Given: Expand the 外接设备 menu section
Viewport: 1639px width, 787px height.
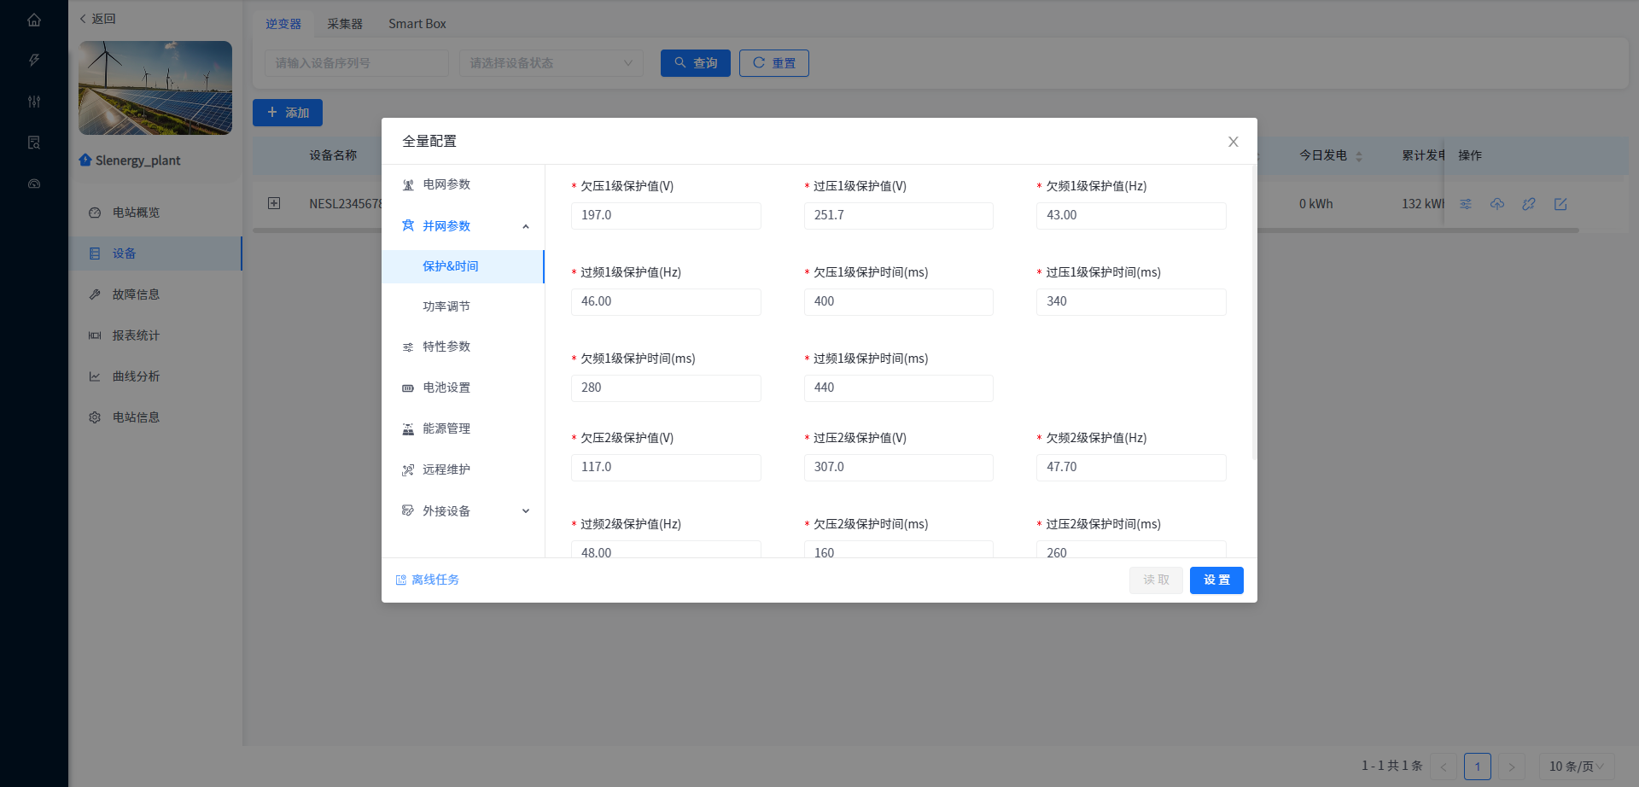Looking at the screenshot, I should (x=525, y=511).
